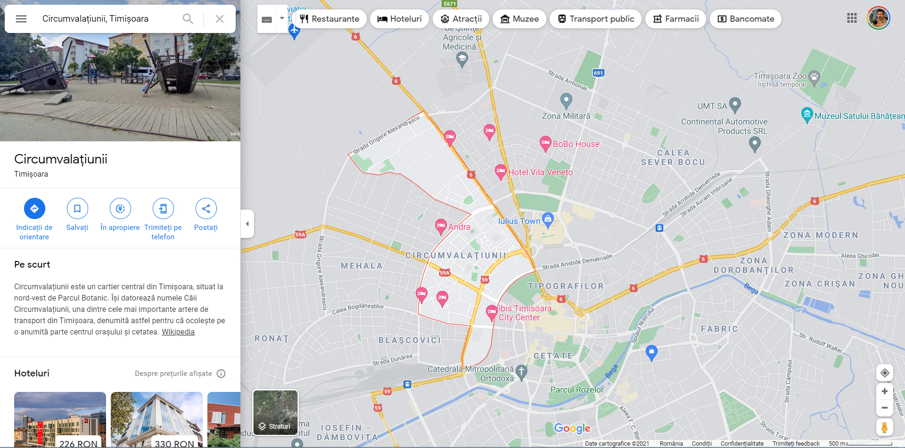Image resolution: width=905 pixels, height=448 pixels.
Task: Clear the search with the X icon
Action: point(220,19)
